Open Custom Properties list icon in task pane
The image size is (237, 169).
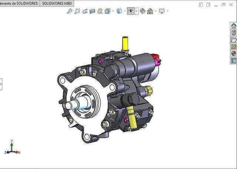click(234, 60)
